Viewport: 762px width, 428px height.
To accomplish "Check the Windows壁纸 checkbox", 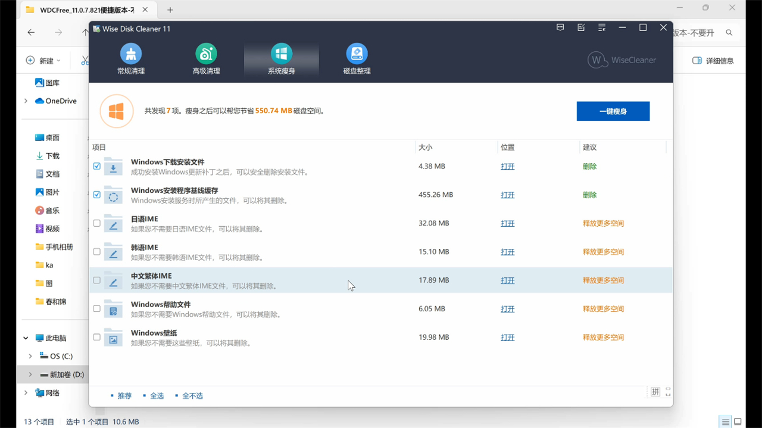I will tap(97, 338).
